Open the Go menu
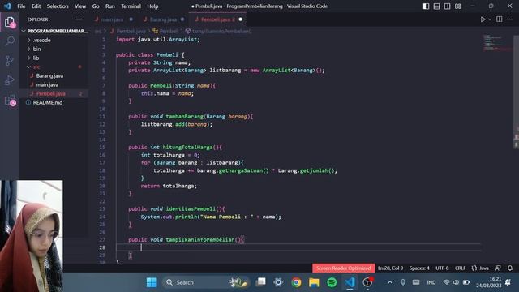Viewport: 519px width, 292px height. pyautogui.click(x=96, y=6)
